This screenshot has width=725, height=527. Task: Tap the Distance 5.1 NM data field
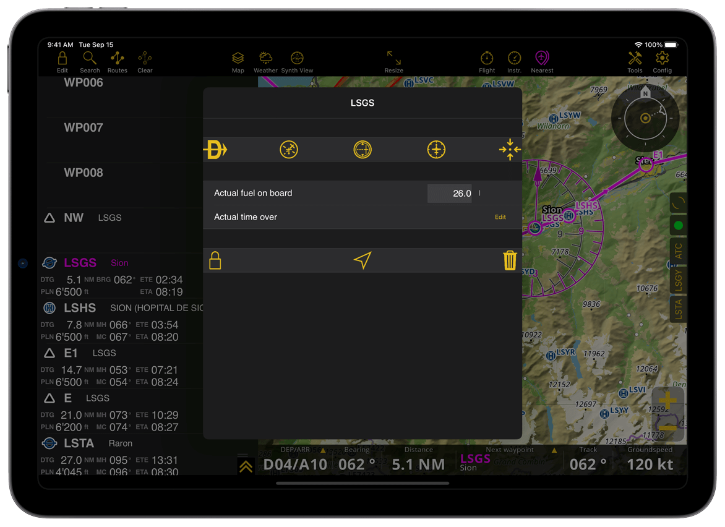pos(418,460)
